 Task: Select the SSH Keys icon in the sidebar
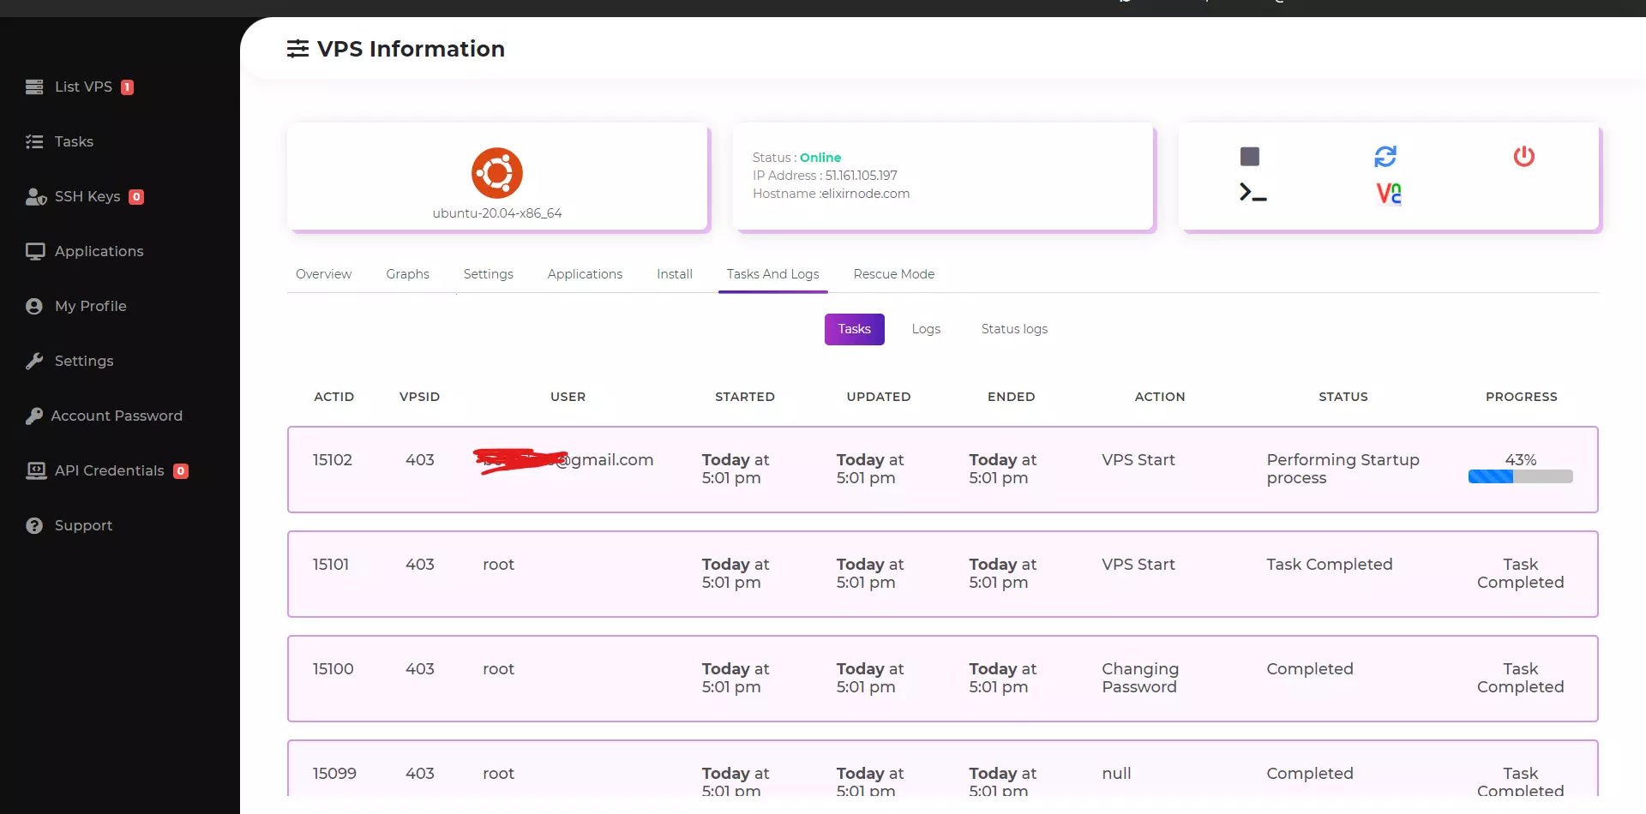(x=35, y=196)
